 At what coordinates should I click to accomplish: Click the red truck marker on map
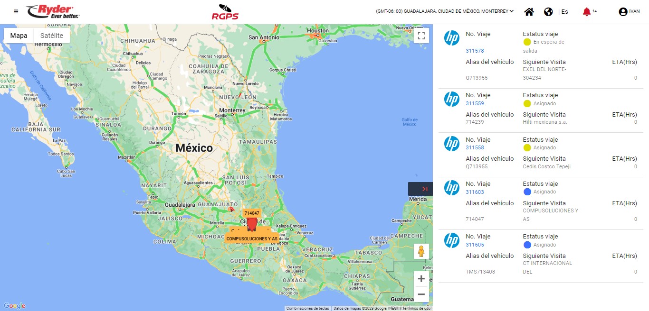[x=252, y=223]
